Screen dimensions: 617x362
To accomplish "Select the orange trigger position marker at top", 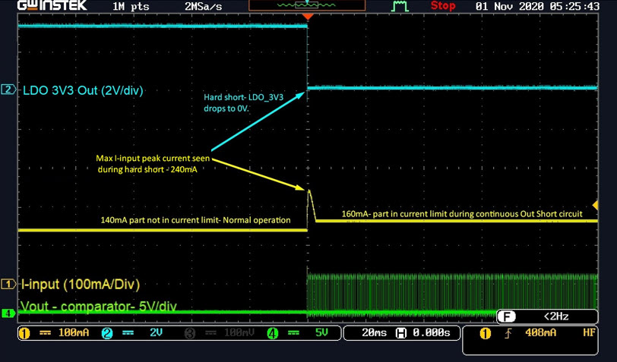I will click(x=308, y=17).
